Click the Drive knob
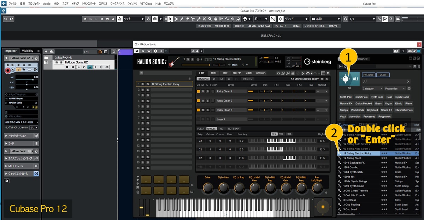Screen dimensions: 424x220 click(x=207, y=187)
